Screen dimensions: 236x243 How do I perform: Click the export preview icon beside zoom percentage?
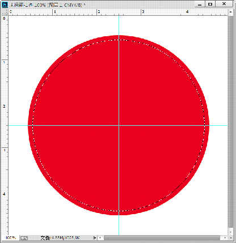coord(24,238)
